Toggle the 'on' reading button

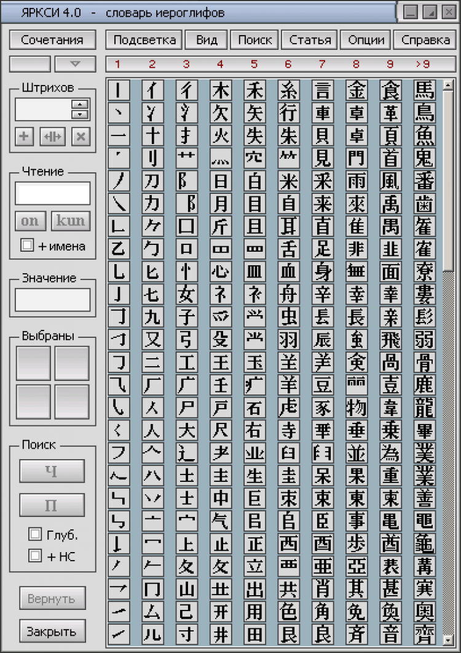[x=30, y=221]
